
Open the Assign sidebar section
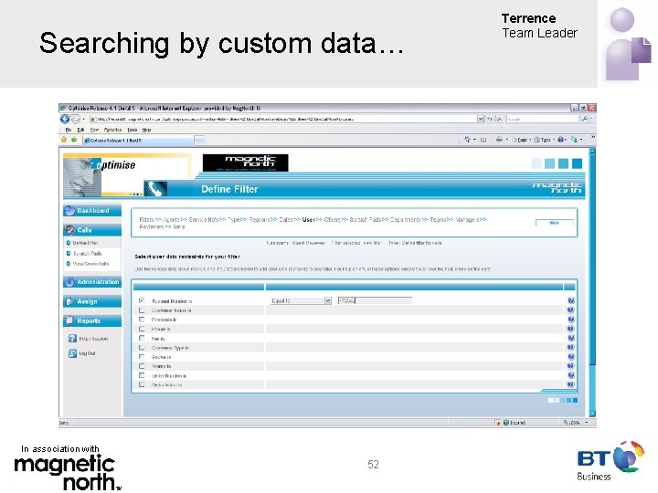92,301
